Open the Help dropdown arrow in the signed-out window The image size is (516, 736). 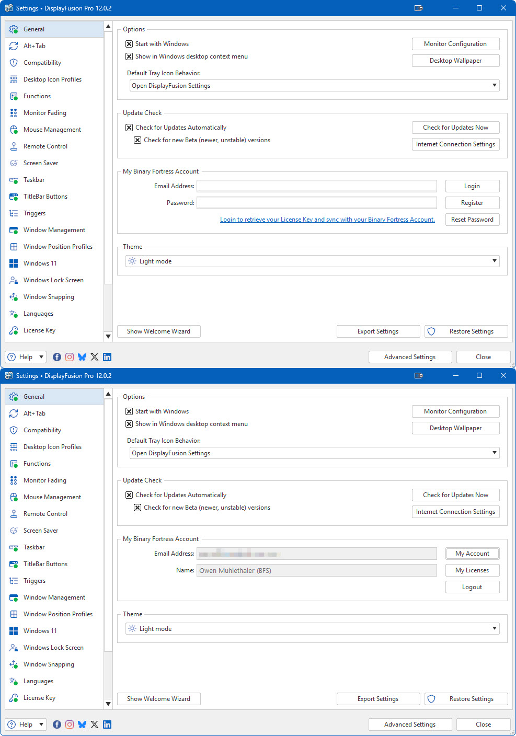tap(41, 357)
